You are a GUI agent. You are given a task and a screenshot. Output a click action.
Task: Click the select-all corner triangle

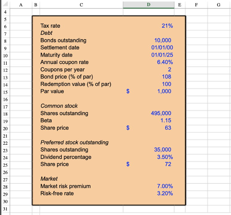tap(6, 4)
